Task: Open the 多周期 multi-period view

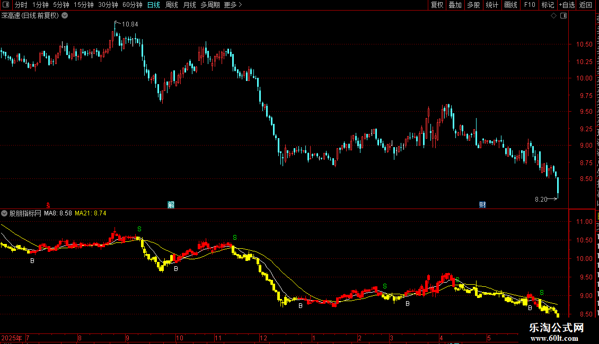Action: [x=210, y=5]
